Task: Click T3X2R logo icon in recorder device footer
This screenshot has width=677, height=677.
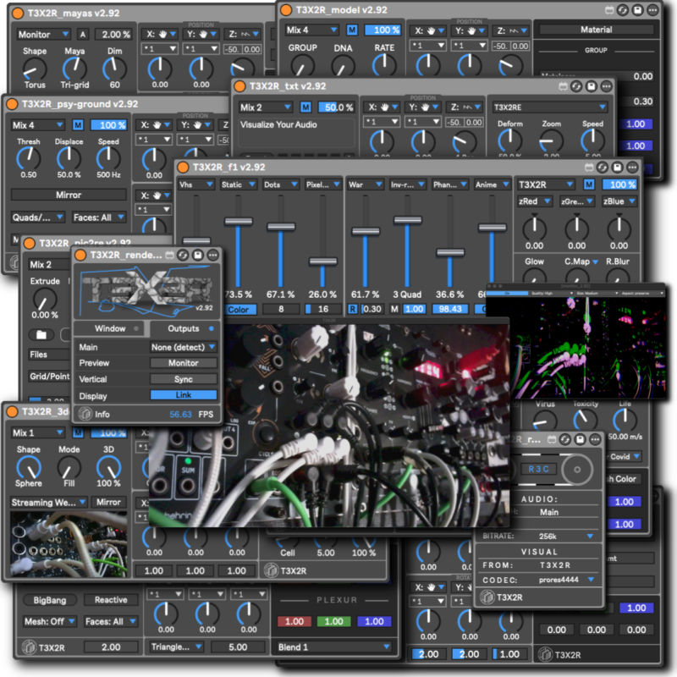Action: click(x=487, y=597)
